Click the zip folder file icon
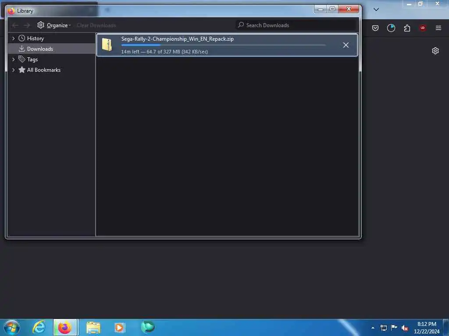Image resolution: width=449 pixels, height=336 pixels. tap(107, 45)
